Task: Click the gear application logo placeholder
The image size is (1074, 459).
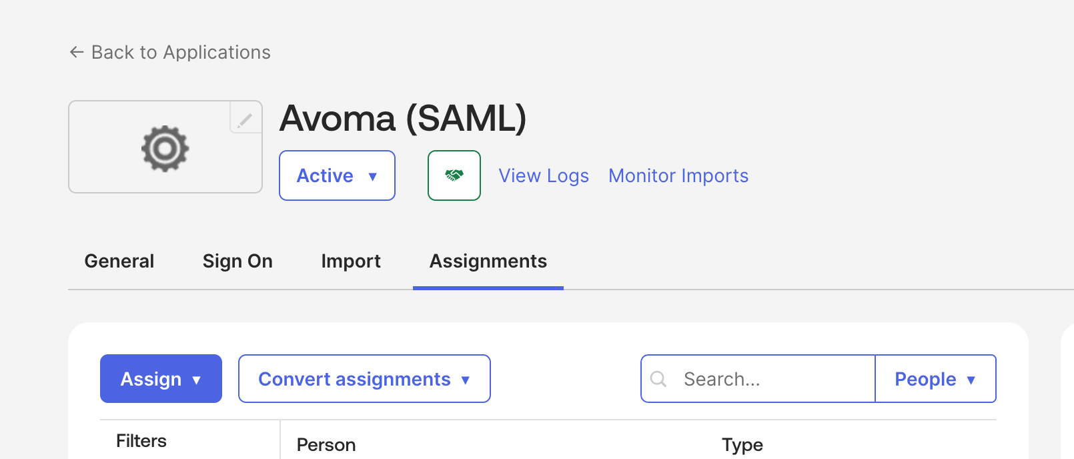Action: click(165, 147)
